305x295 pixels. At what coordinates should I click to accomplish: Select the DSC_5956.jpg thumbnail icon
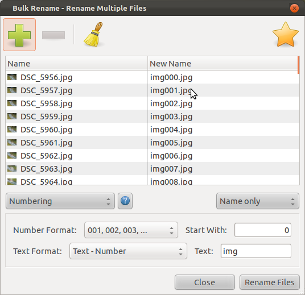click(x=12, y=77)
